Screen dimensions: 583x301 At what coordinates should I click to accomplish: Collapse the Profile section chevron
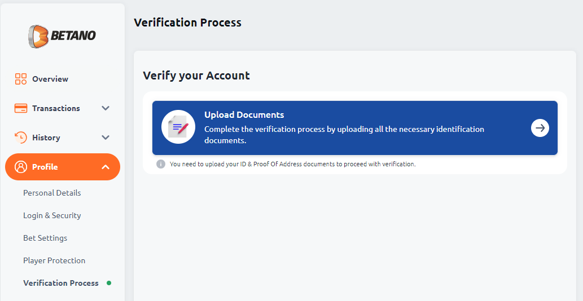[106, 167]
